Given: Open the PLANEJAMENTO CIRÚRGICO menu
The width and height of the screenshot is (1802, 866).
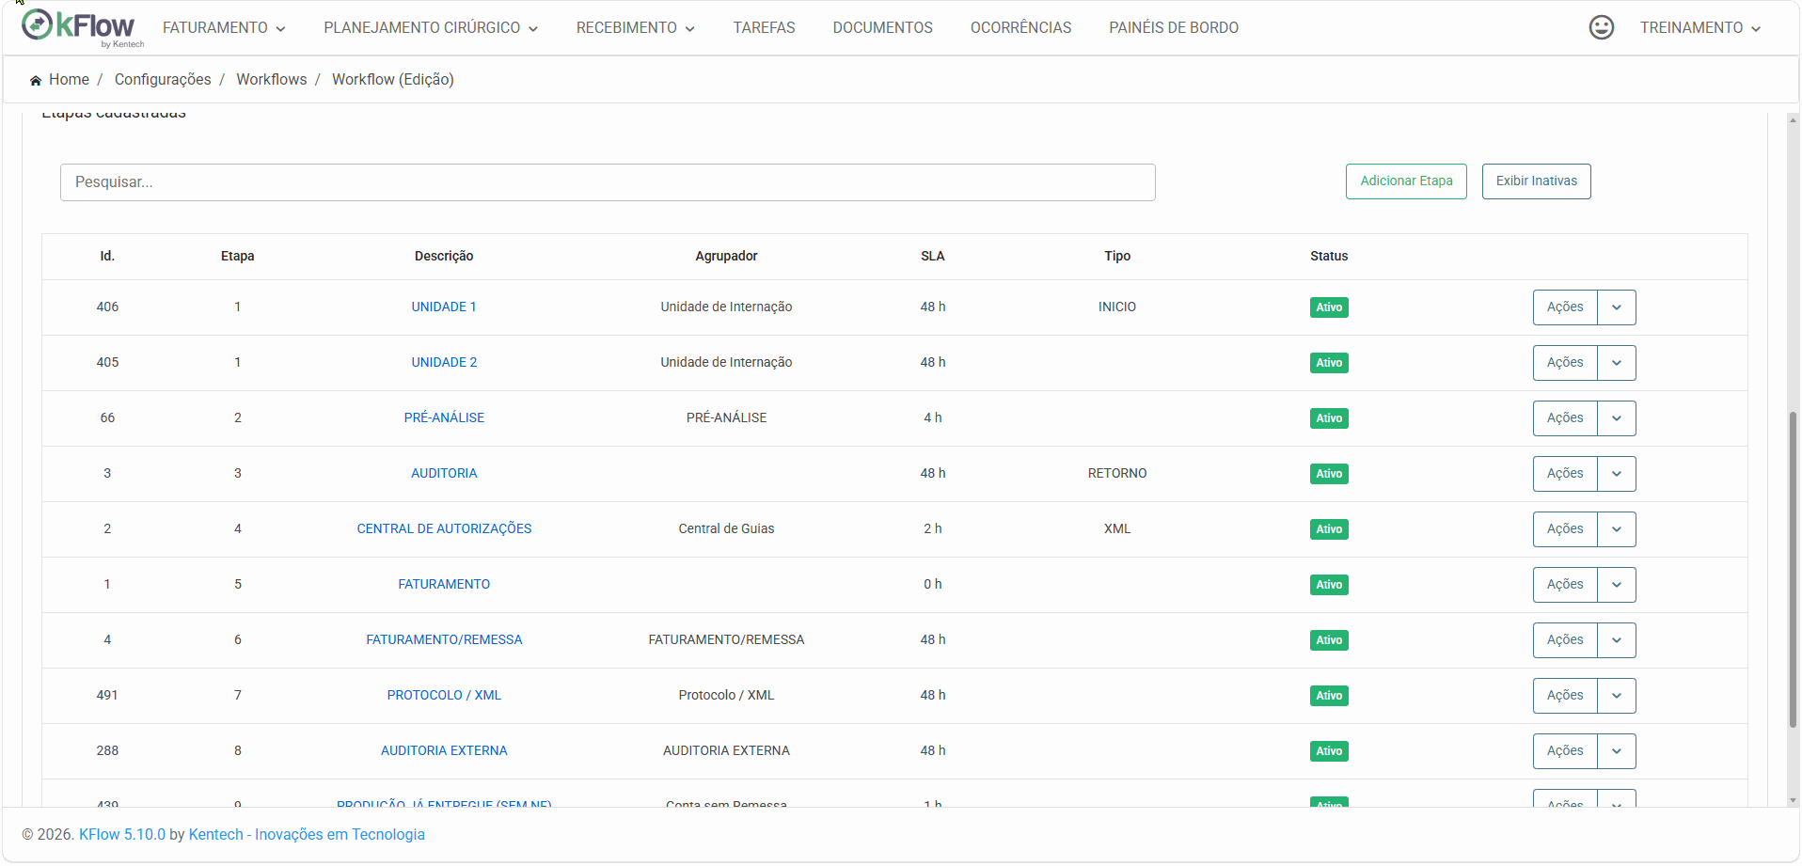Looking at the screenshot, I should (431, 28).
